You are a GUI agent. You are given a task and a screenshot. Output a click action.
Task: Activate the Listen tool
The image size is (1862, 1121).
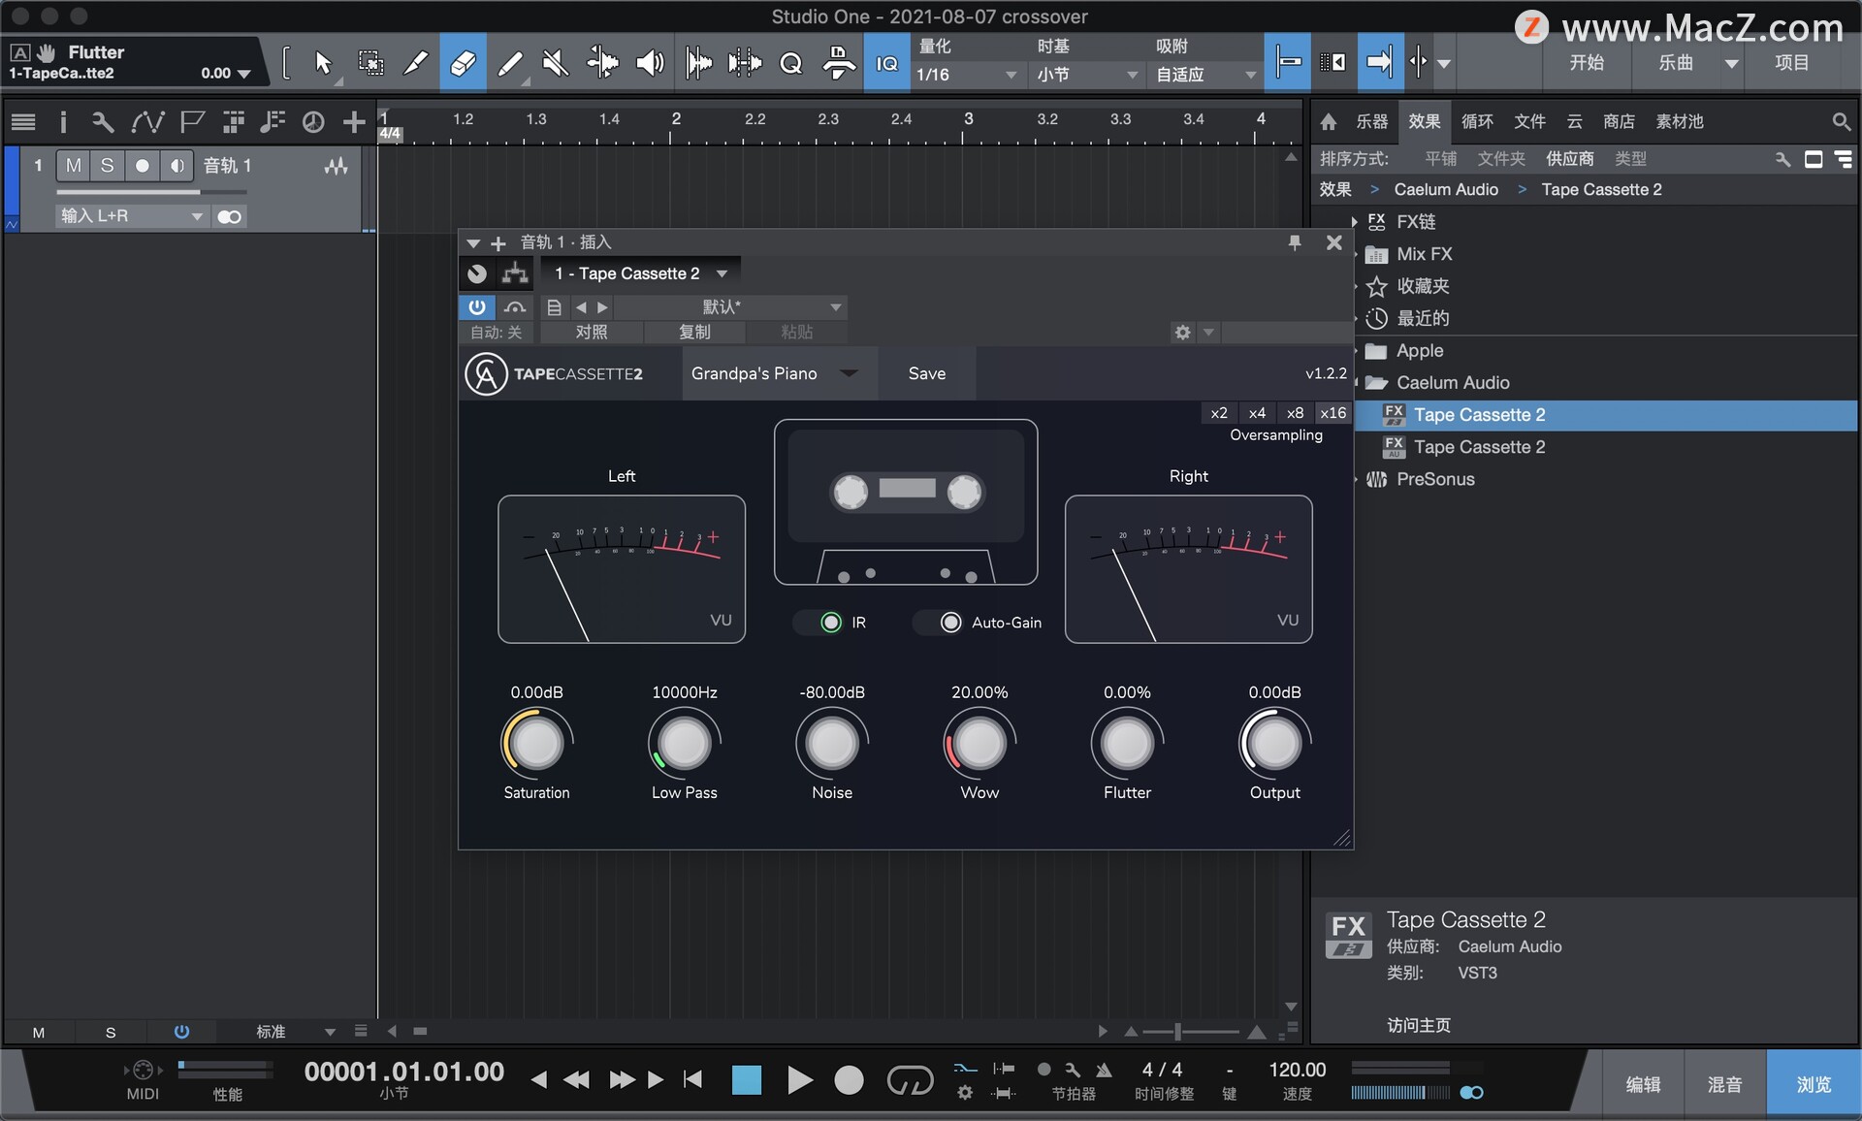tap(648, 62)
